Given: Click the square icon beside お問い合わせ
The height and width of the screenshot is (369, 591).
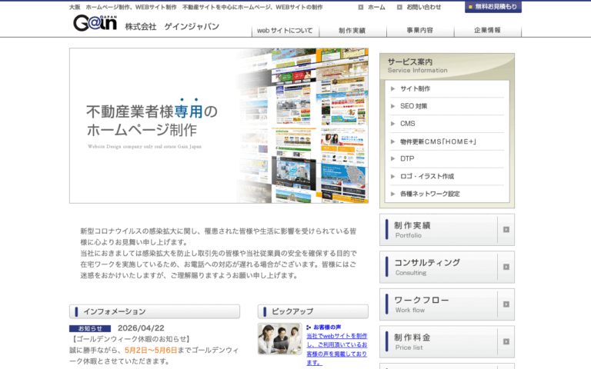Looking at the screenshot, I should coord(399,7).
